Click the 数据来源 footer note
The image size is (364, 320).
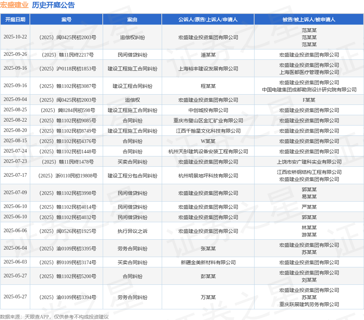54,317
